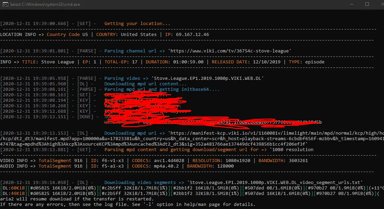Image resolution: width=384 pixels, height=209 pixels.
Task: Click the 'DL:60KiB' download speed
Action: pyautogui.click(x=14, y=188)
